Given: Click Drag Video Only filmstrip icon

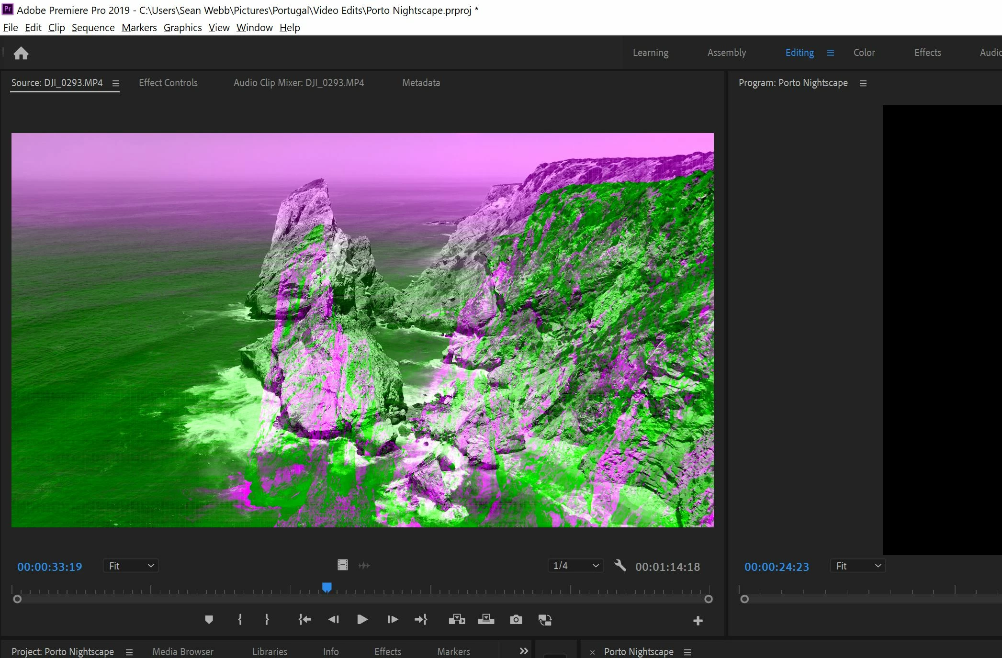Looking at the screenshot, I should click(x=343, y=565).
